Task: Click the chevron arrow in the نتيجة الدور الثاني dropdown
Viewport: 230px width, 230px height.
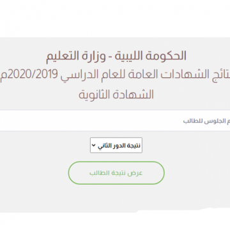Action: (93, 145)
